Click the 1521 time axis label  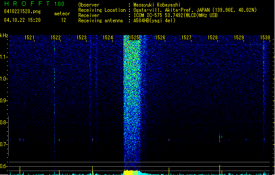29,38
